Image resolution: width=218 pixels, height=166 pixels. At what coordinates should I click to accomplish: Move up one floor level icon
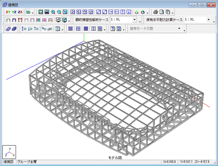click(36, 28)
